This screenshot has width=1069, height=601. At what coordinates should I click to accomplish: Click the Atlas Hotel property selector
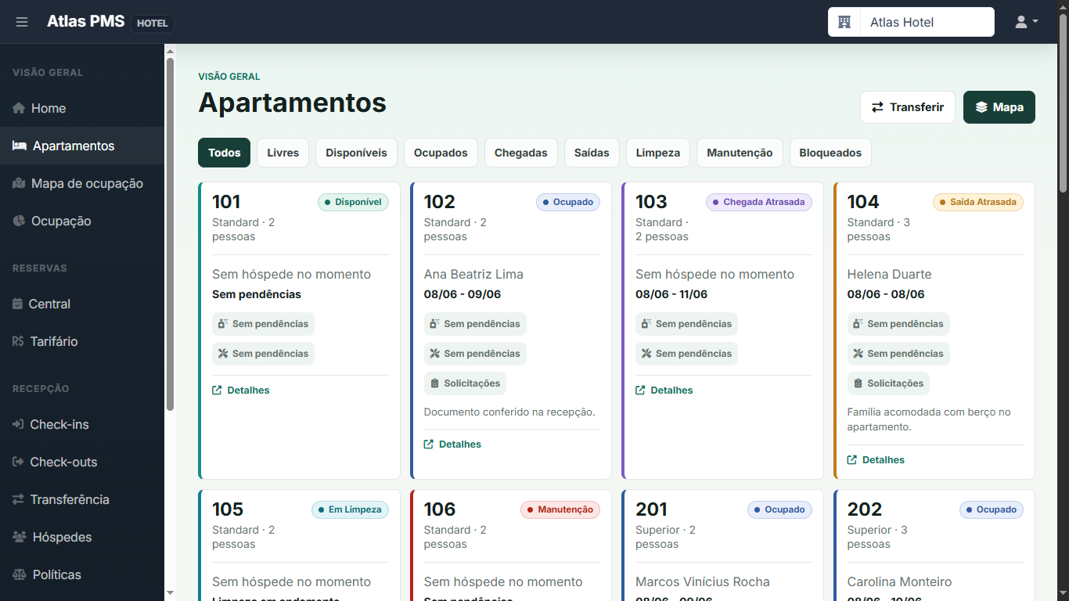[911, 22]
